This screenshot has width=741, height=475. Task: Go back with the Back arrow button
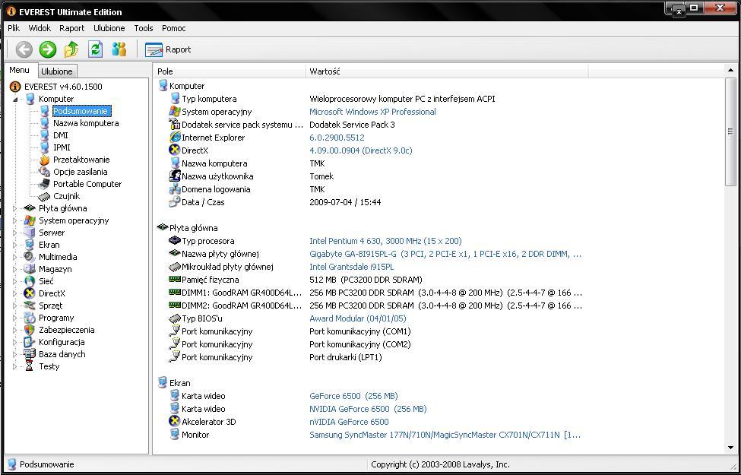coord(24,49)
